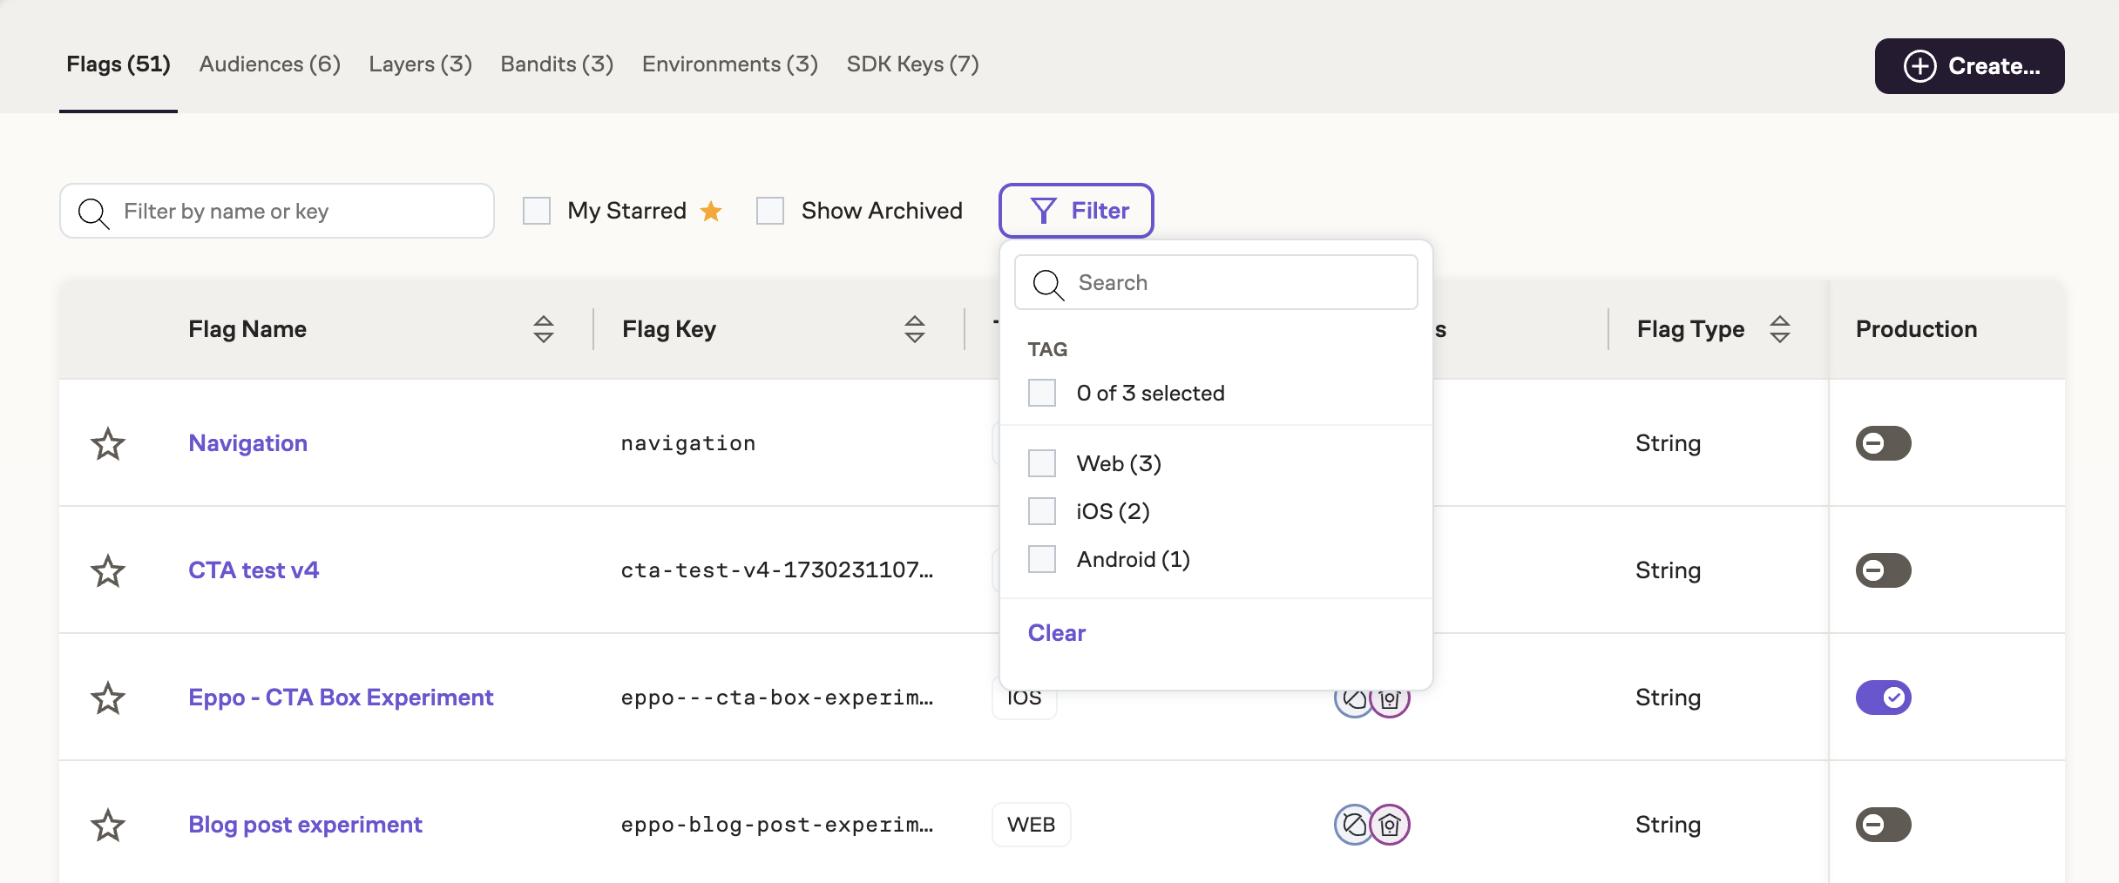2119x883 pixels.
Task: Sort the table by Flag Key
Action: click(914, 328)
